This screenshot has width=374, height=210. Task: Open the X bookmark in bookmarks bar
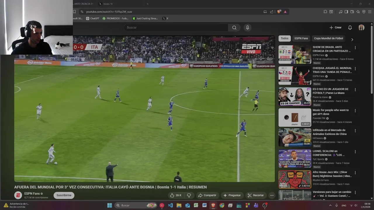(165, 18)
